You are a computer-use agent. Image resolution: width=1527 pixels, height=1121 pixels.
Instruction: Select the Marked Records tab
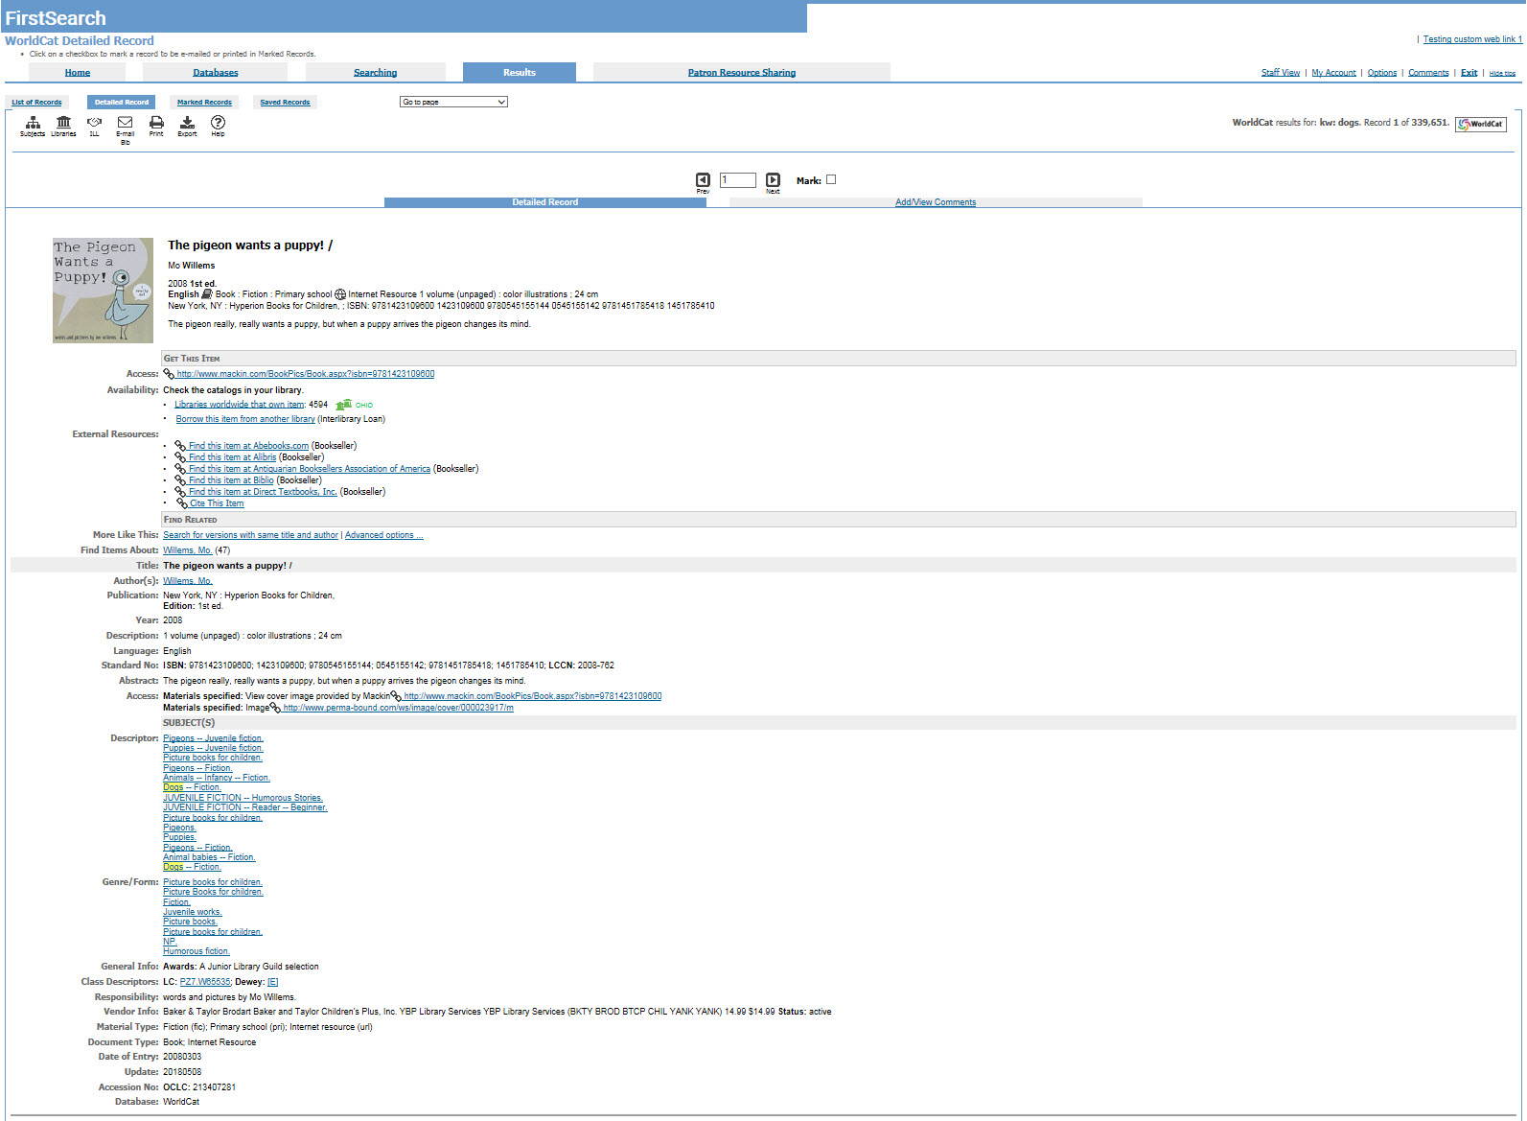coord(204,102)
